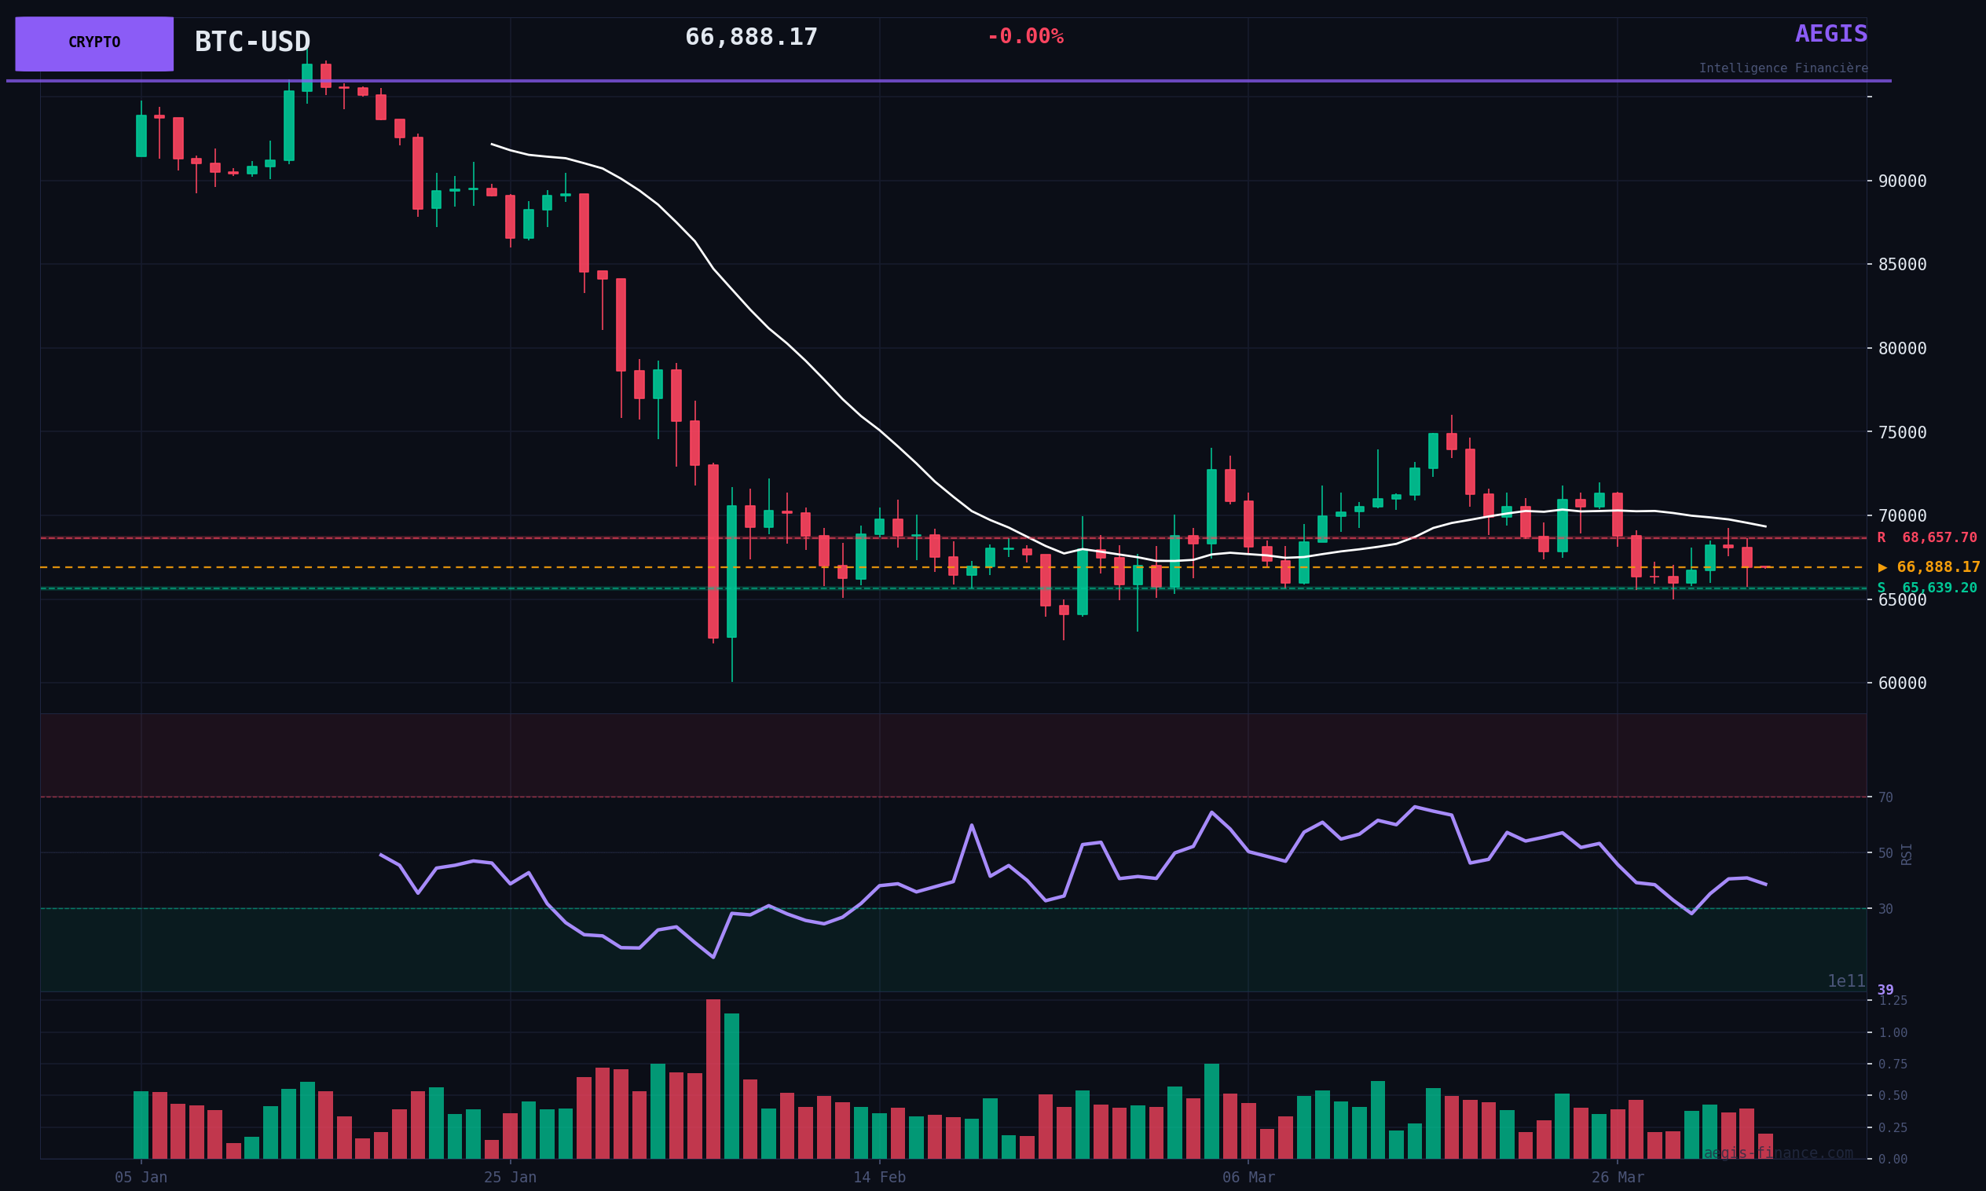
Task: Click the 26 Mar date label
Action: tap(1617, 1178)
